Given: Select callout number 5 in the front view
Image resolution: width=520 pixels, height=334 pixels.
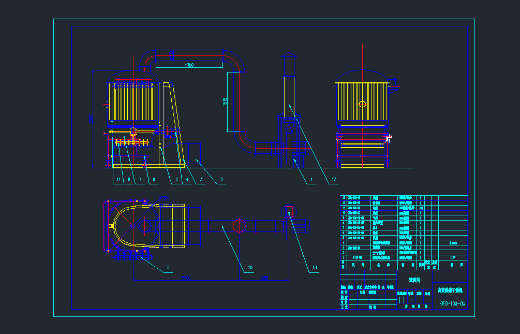Looking at the screenshot, I should [176, 180].
